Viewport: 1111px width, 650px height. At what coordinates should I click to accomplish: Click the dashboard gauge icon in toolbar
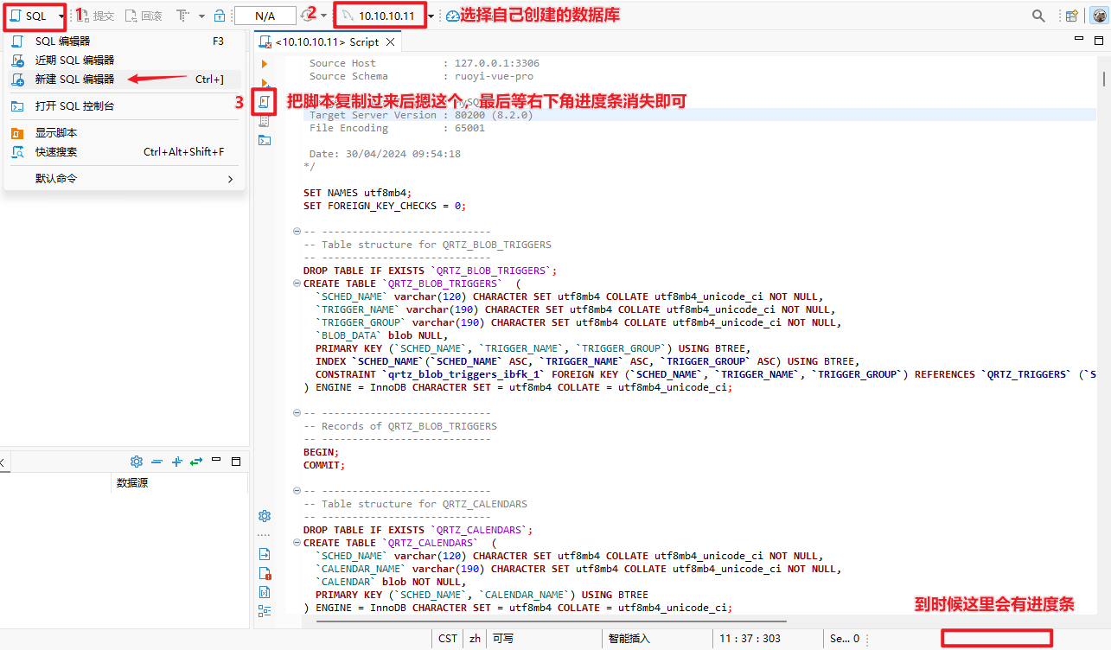pos(452,16)
